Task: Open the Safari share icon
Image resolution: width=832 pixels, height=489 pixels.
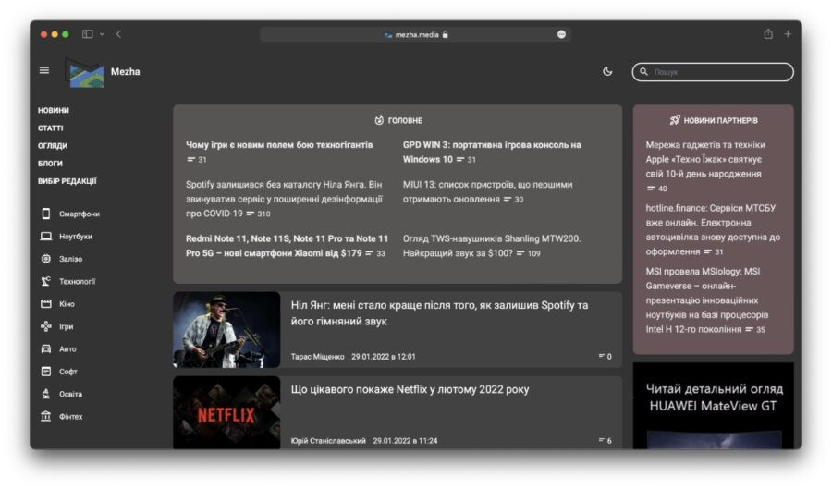Action: pyautogui.click(x=768, y=34)
